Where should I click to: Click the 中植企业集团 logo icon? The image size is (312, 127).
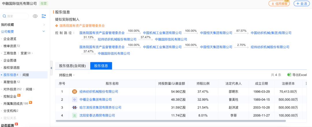click(x=75, y=100)
